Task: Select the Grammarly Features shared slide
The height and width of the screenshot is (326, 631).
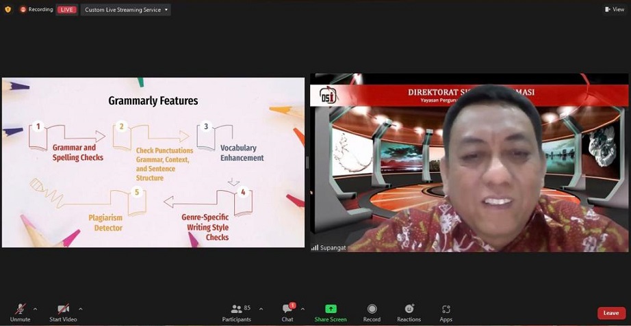Action: click(153, 162)
